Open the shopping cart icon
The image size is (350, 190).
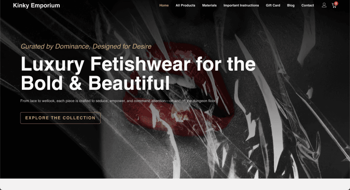(334, 5)
